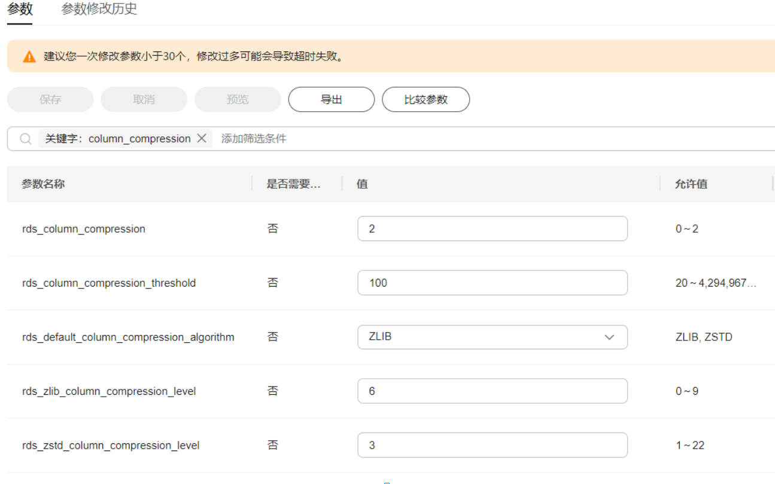Edit rds_column_compression value field

click(492, 229)
